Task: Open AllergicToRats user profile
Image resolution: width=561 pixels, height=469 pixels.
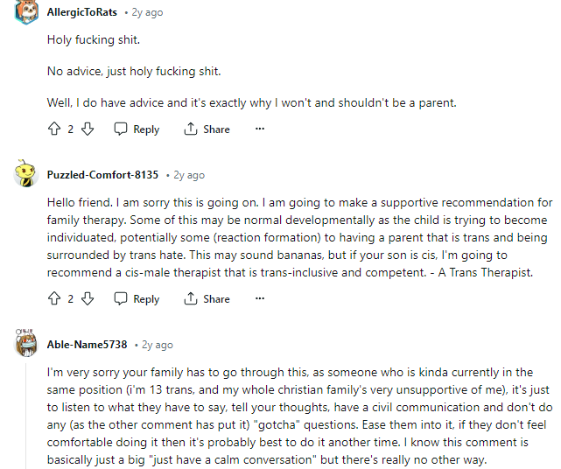Action: [x=82, y=12]
